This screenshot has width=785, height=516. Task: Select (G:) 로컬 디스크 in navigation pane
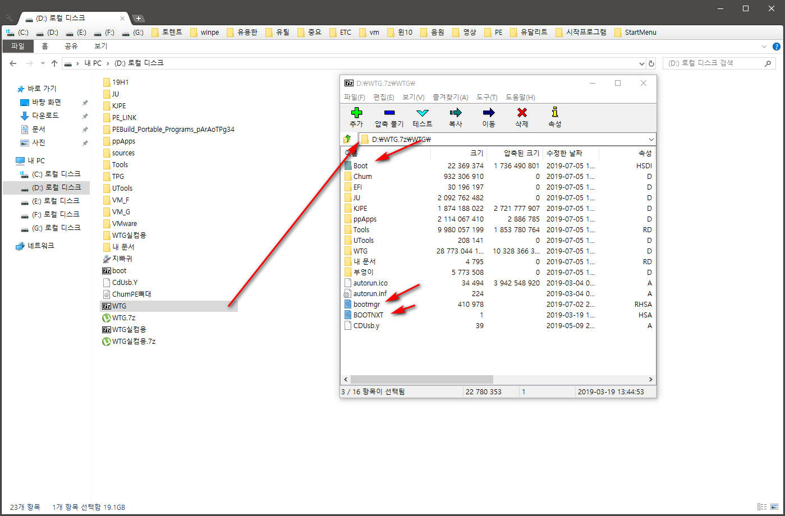[x=56, y=228]
